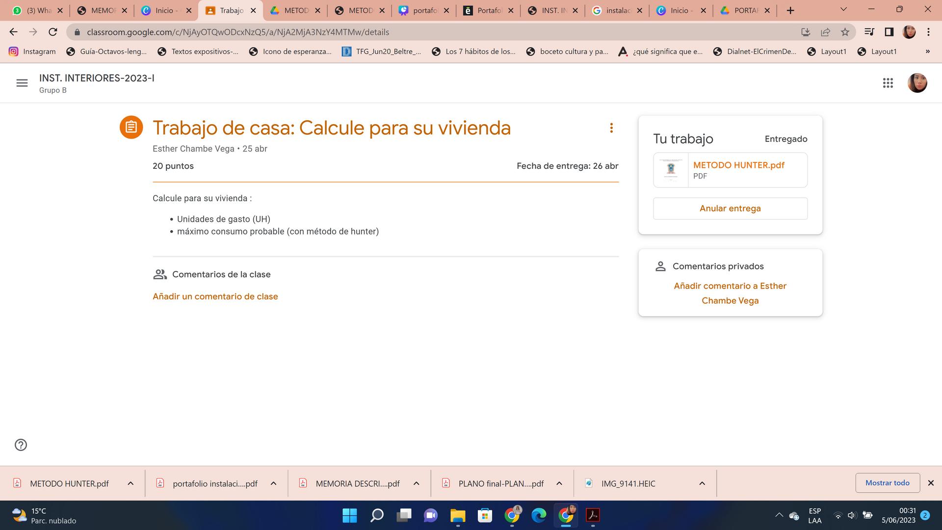The width and height of the screenshot is (942, 530).
Task: Click Añadir un comentario de clase
Action: pos(215,296)
